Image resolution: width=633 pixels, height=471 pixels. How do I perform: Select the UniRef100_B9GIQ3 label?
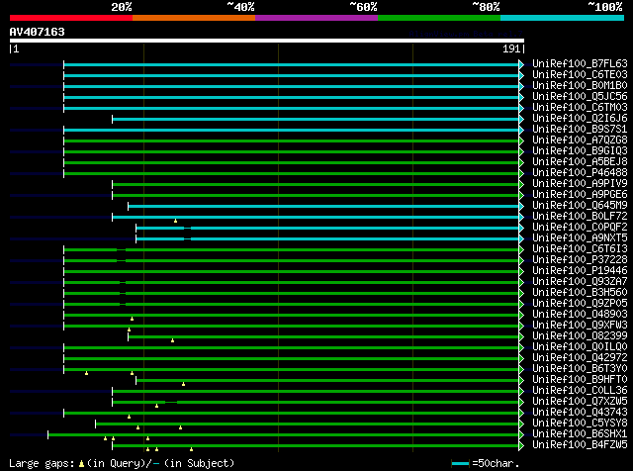(x=580, y=151)
